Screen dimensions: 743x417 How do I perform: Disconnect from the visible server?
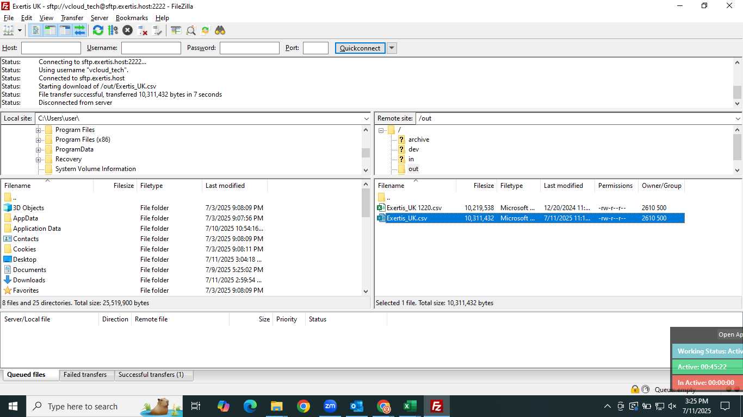tap(143, 30)
